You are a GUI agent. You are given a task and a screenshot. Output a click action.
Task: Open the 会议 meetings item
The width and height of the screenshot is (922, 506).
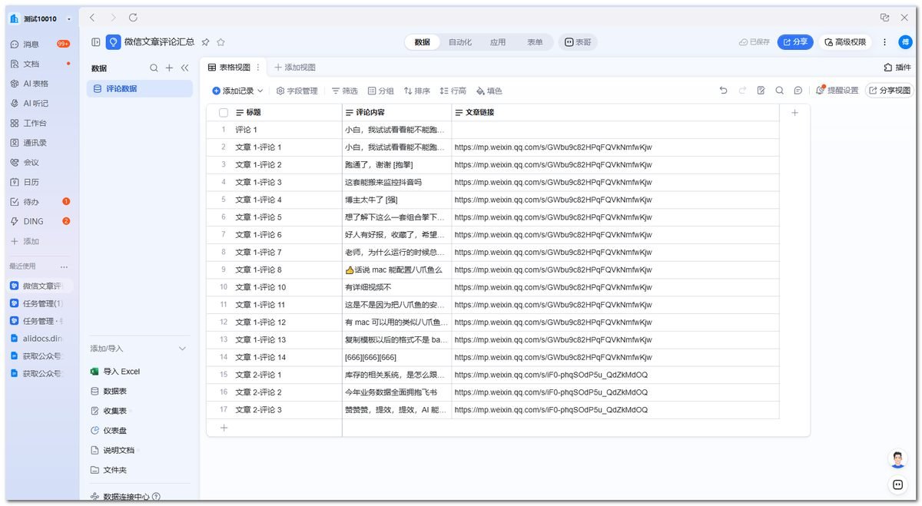(31, 163)
